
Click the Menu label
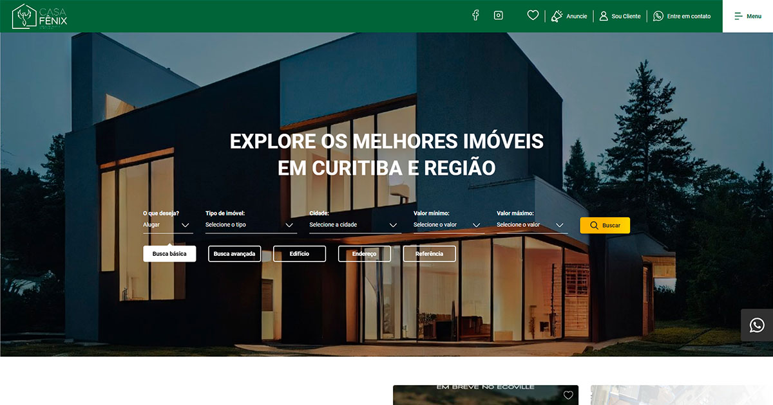(754, 16)
